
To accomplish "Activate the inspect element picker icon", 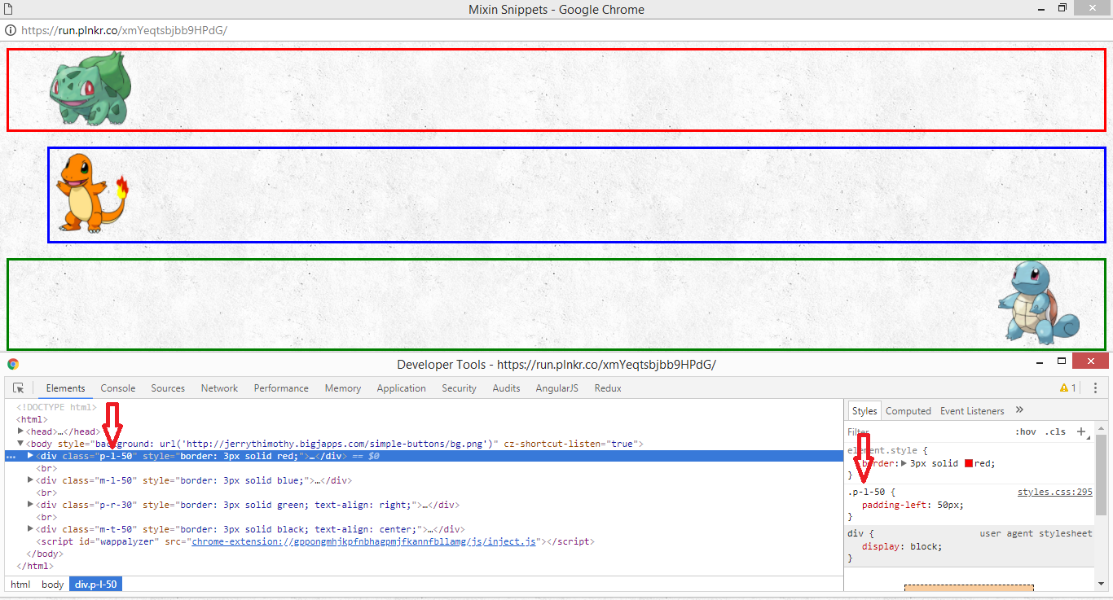I will pyautogui.click(x=19, y=388).
